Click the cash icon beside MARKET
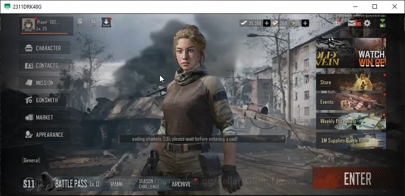This screenshot has height=196, width=405. [x=29, y=117]
